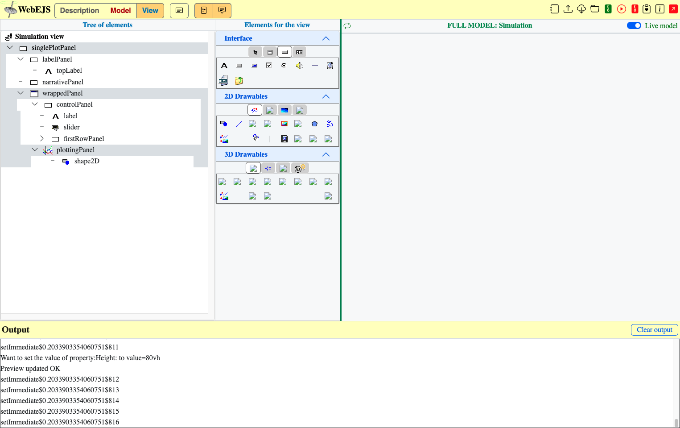Toggle the Live model switch
The width and height of the screenshot is (680, 428).
634,25
